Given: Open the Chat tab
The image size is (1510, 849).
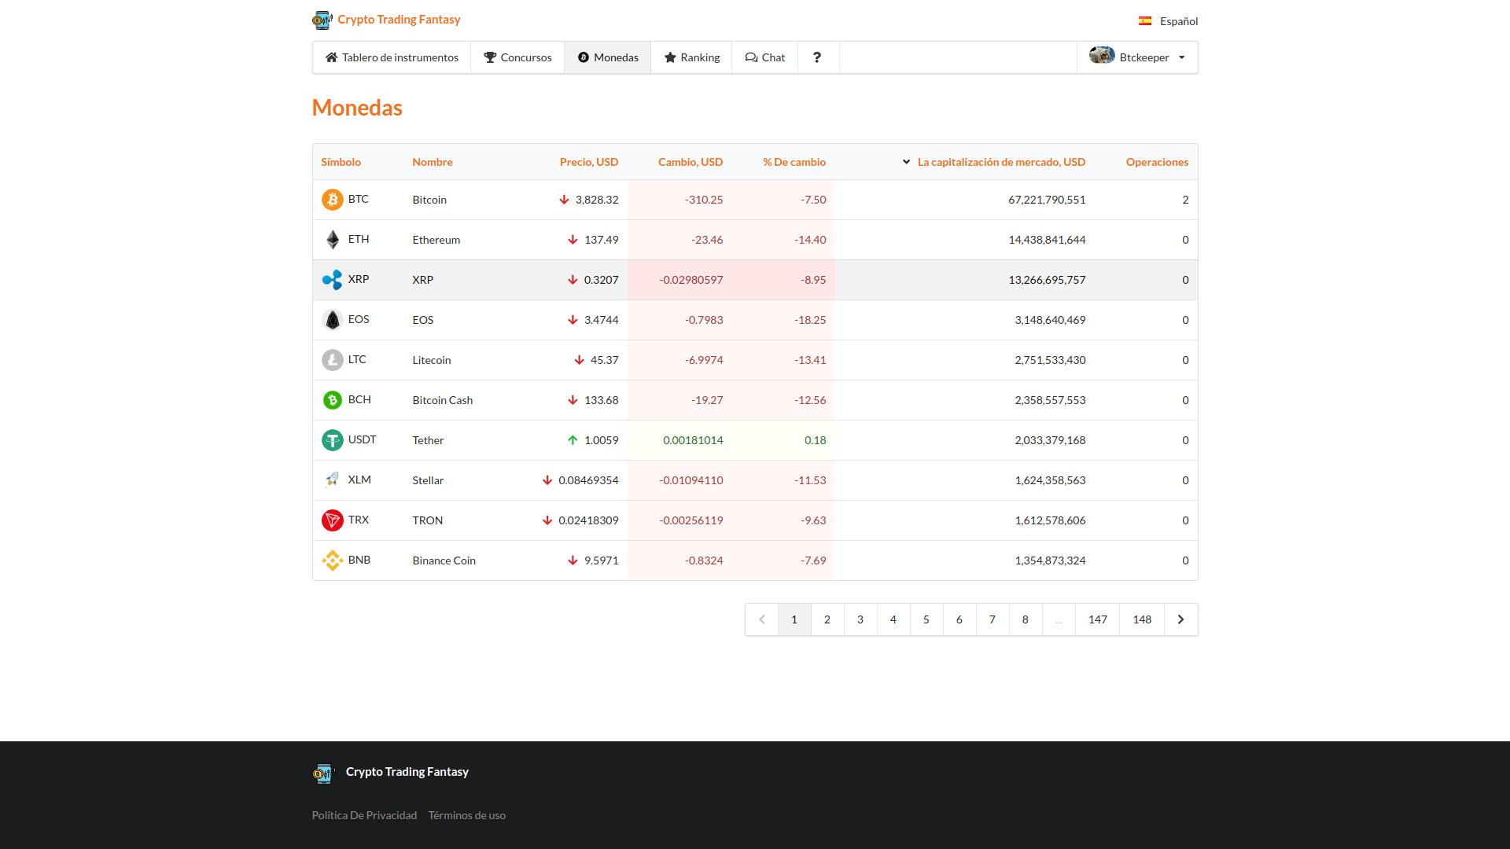Looking at the screenshot, I should point(764,57).
